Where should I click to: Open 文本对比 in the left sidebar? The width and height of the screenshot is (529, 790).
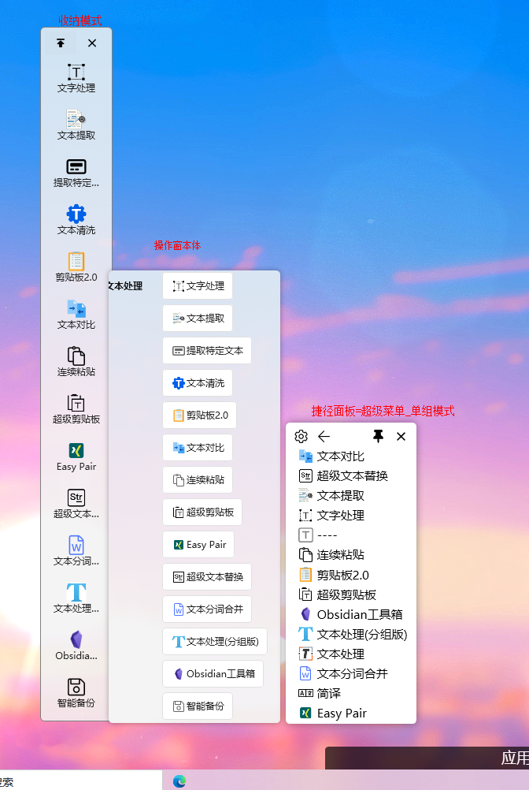[x=76, y=315]
